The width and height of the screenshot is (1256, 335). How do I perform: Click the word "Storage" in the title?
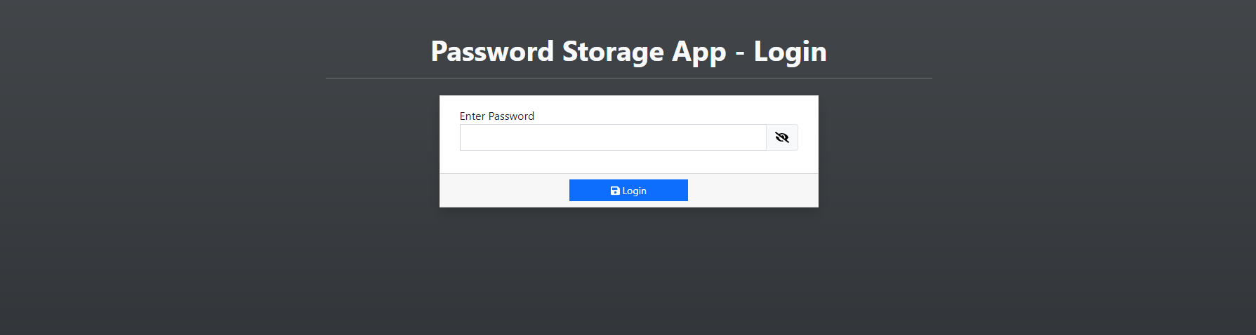[613, 52]
